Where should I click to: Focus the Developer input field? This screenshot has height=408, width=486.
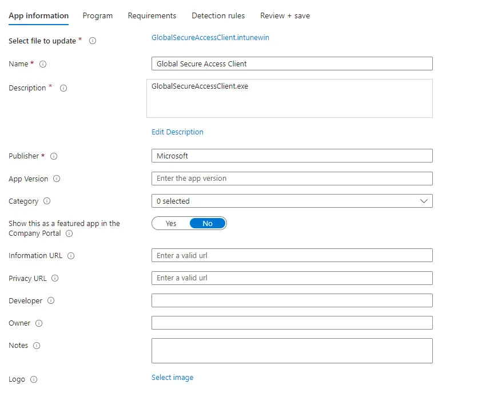click(292, 300)
